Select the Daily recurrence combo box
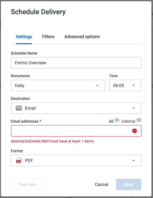This screenshot has width=153, height=198. pos(58,85)
